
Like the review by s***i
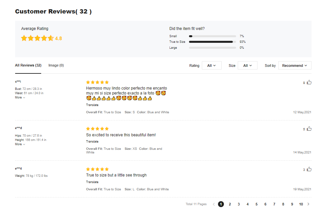click(309, 82)
